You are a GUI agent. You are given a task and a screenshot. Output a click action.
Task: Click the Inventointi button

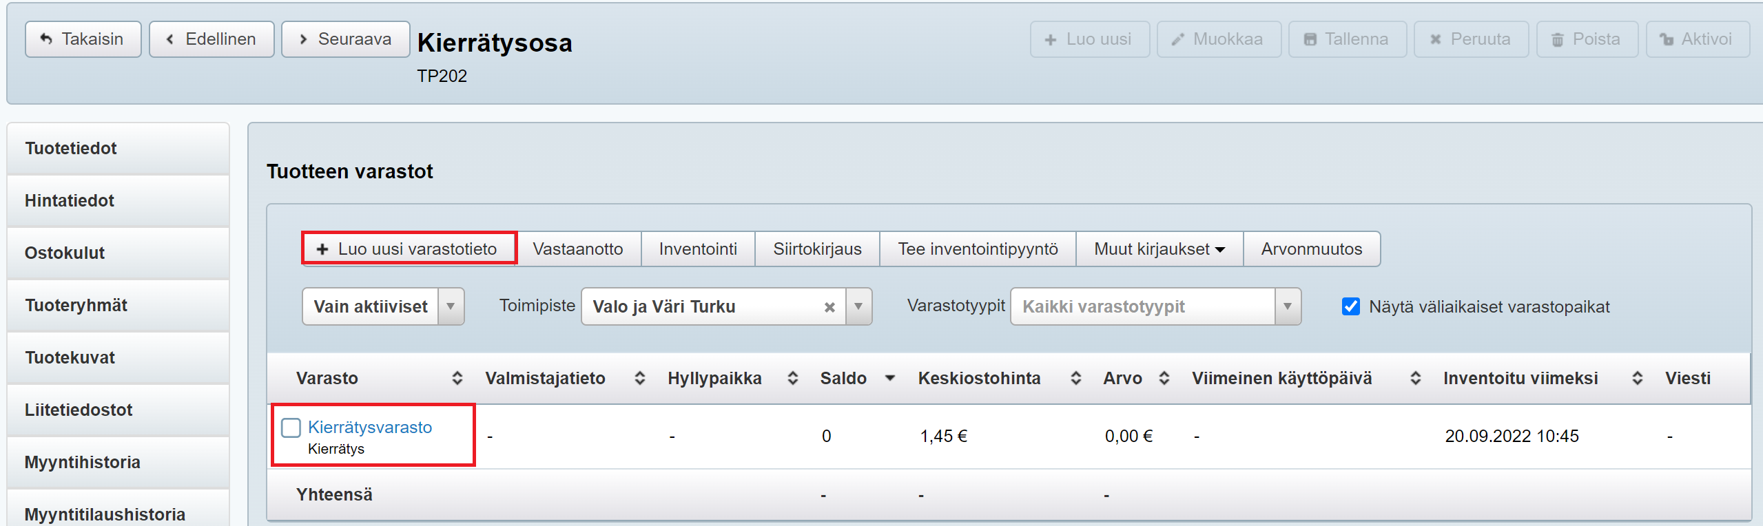(697, 249)
